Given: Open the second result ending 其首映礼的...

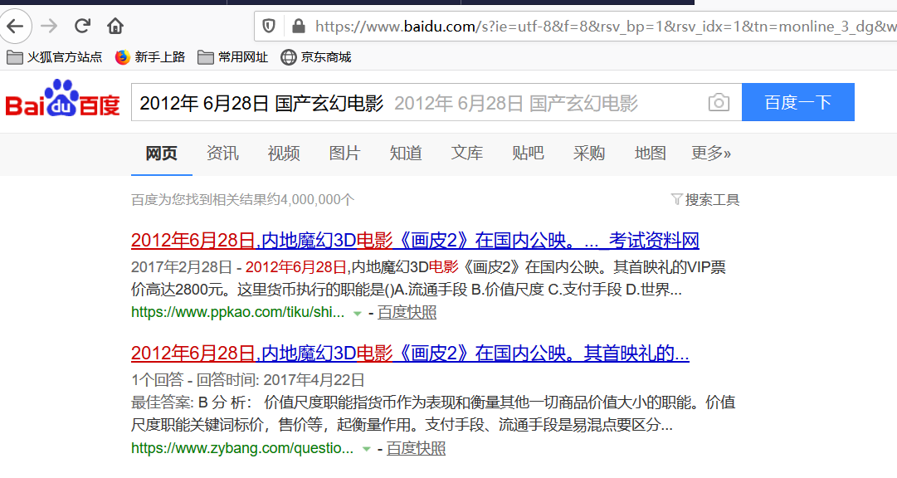Looking at the screenshot, I should coord(410,354).
